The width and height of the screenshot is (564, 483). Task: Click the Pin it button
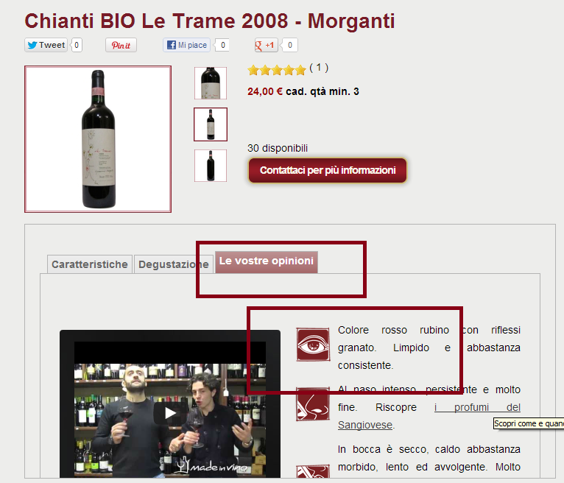pyautogui.click(x=121, y=46)
